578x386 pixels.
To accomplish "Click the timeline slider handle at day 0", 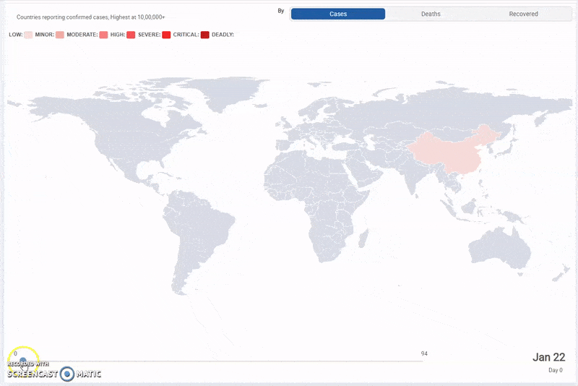I will coord(23,361).
